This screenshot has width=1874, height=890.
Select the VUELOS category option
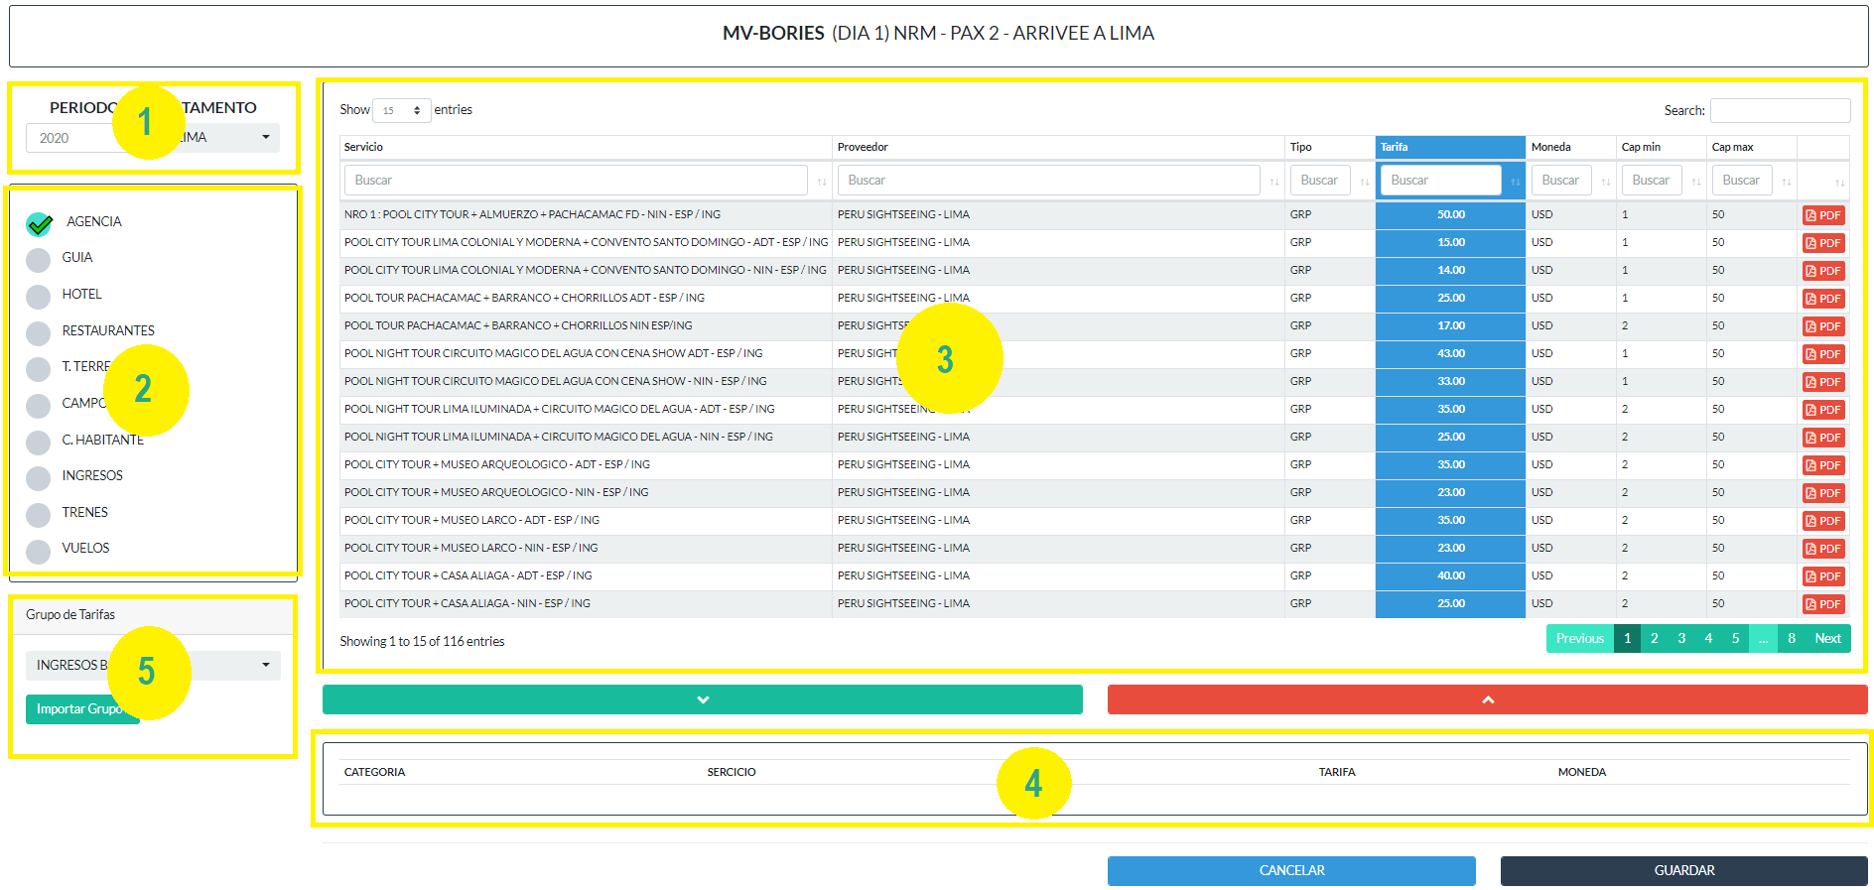pyautogui.click(x=39, y=551)
